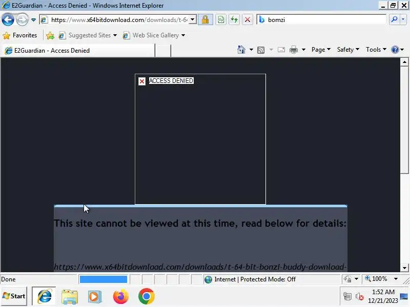Click the security lock icon

tap(206, 19)
